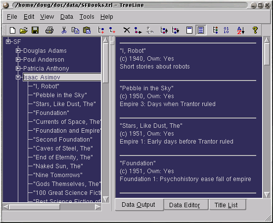Select "Pebble in the Sky" tree item
This screenshot has width=273, height=223.
tap(60, 95)
